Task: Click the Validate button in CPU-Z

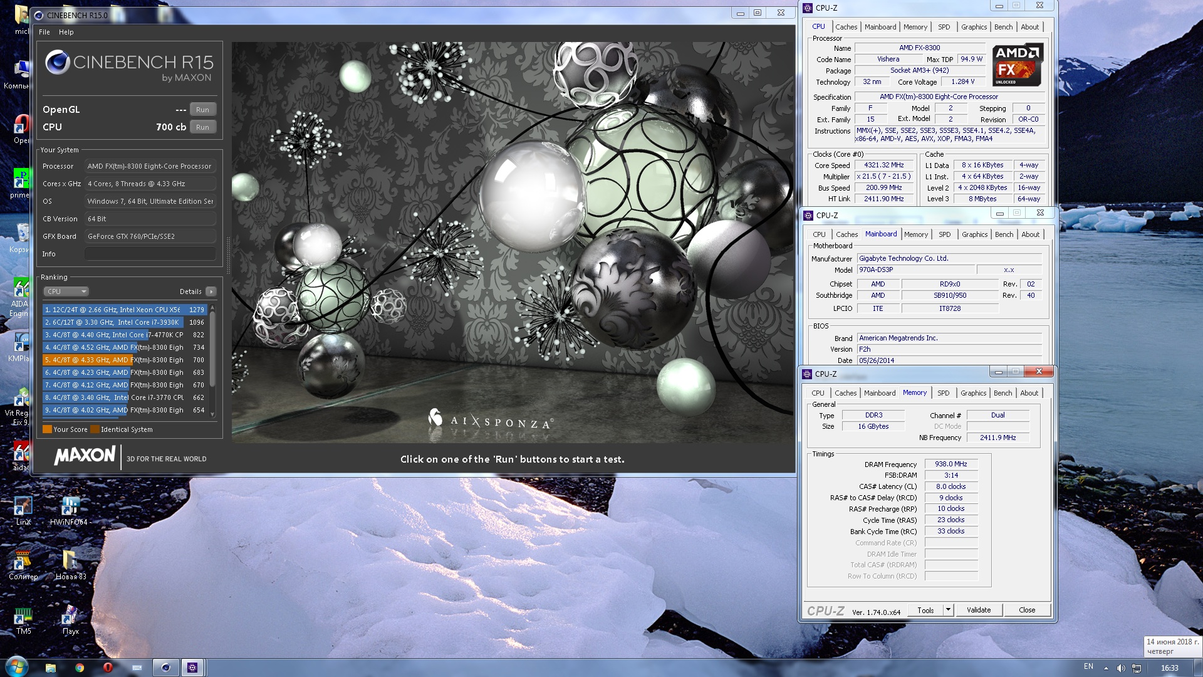Action: [x=978, y=610]
